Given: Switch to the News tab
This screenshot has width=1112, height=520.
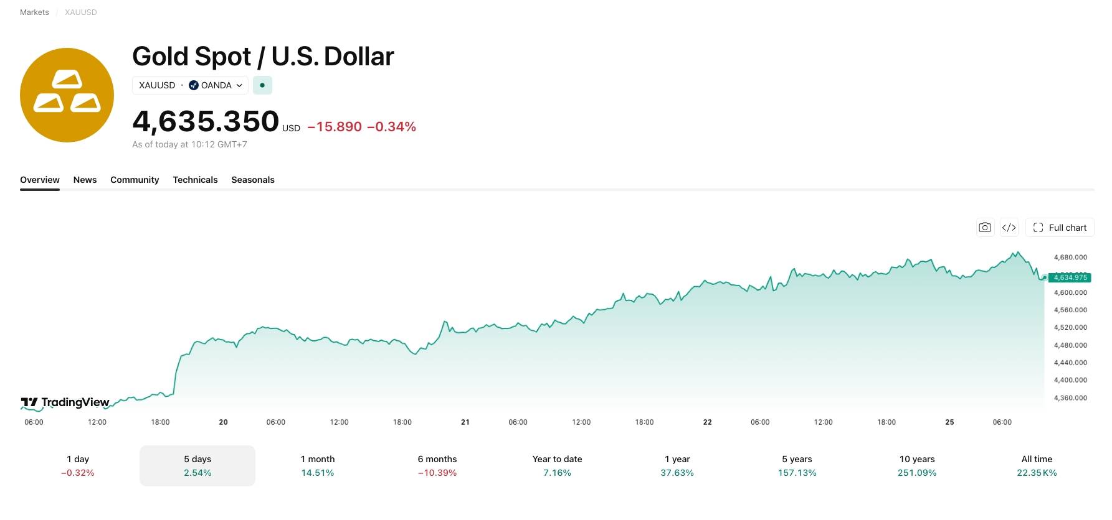Looking at the screenshot, I should click(x=85, y=180).
